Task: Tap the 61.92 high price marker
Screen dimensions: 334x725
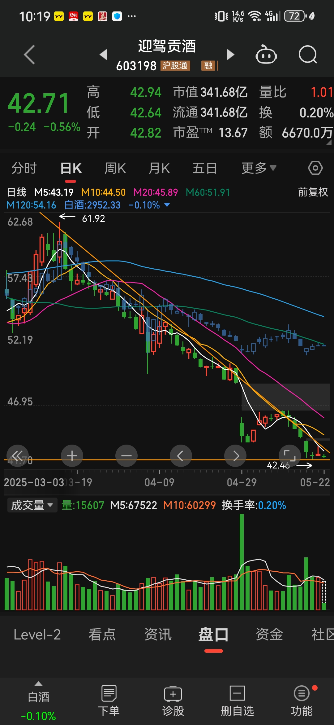Action: 93,218
